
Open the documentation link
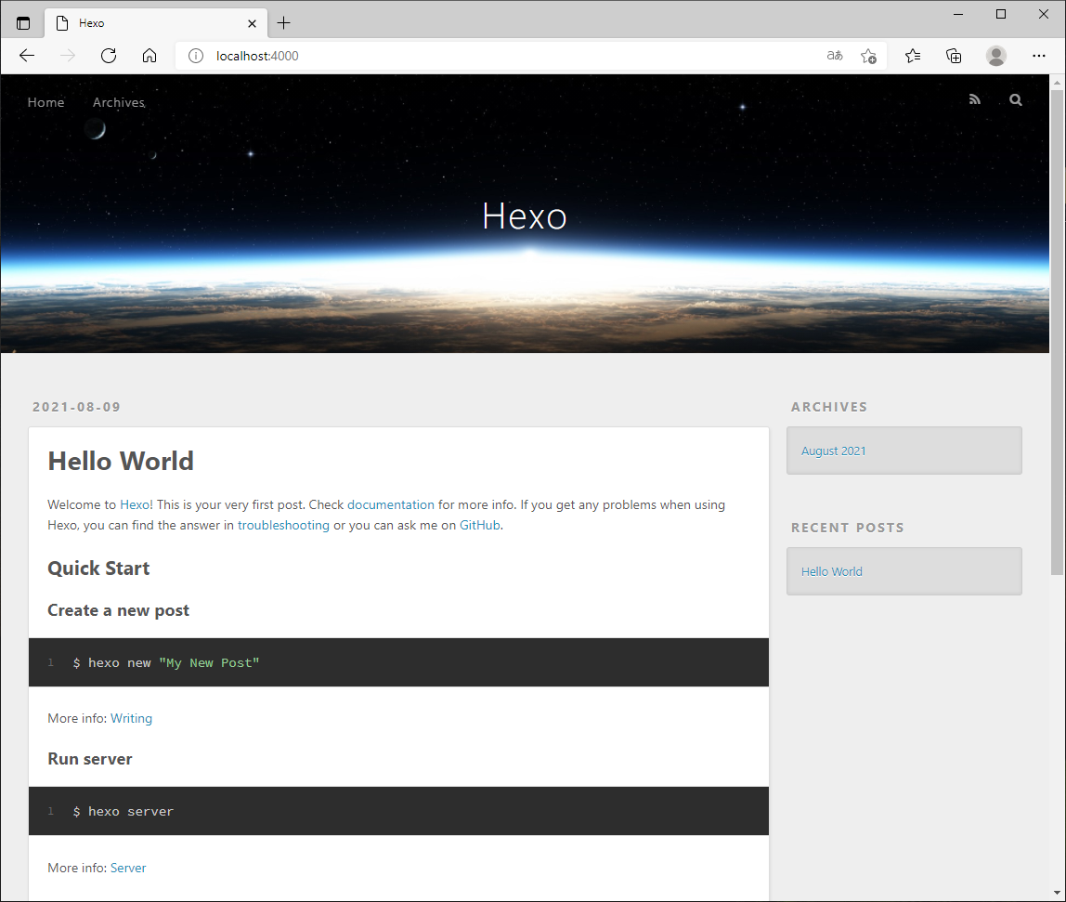pos(390,504)
